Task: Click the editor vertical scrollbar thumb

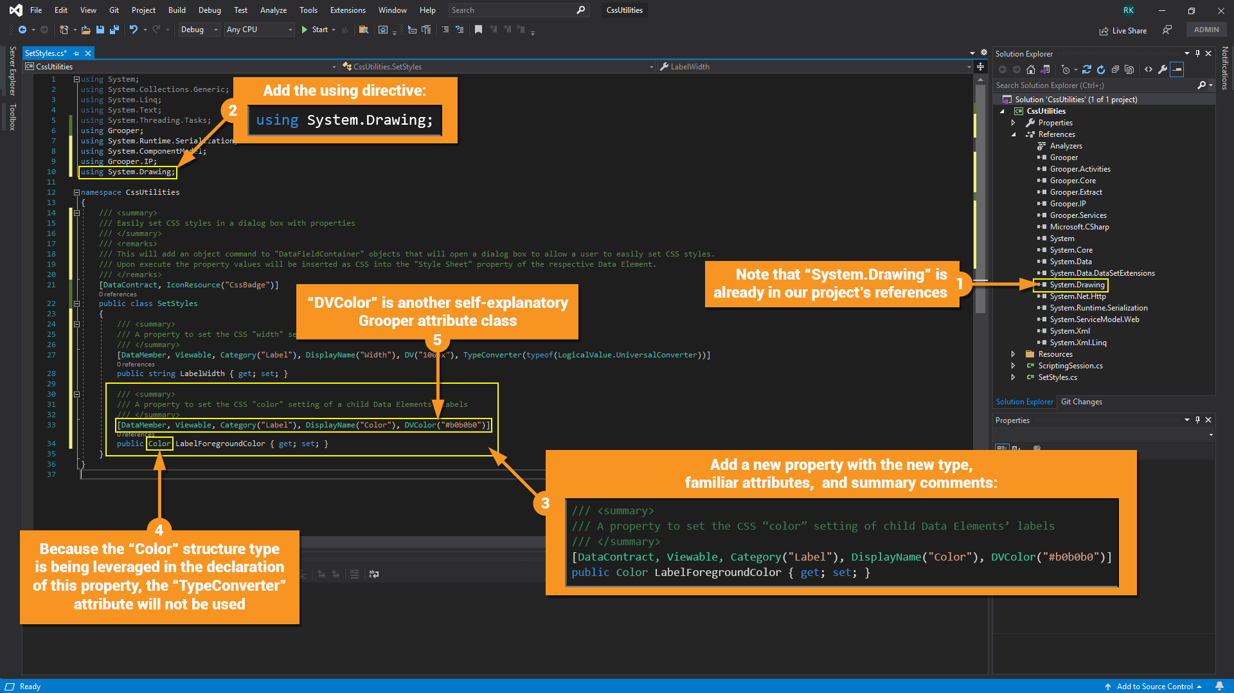Action: (980, 193)
